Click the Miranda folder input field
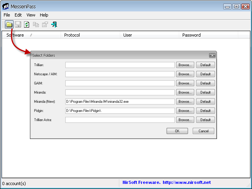Screen dimensions: 252x189 coord(120,93)
